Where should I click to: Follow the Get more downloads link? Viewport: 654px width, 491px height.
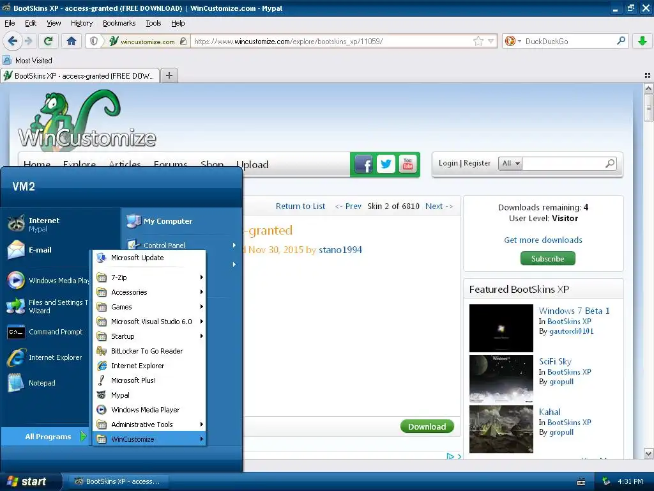543,240
